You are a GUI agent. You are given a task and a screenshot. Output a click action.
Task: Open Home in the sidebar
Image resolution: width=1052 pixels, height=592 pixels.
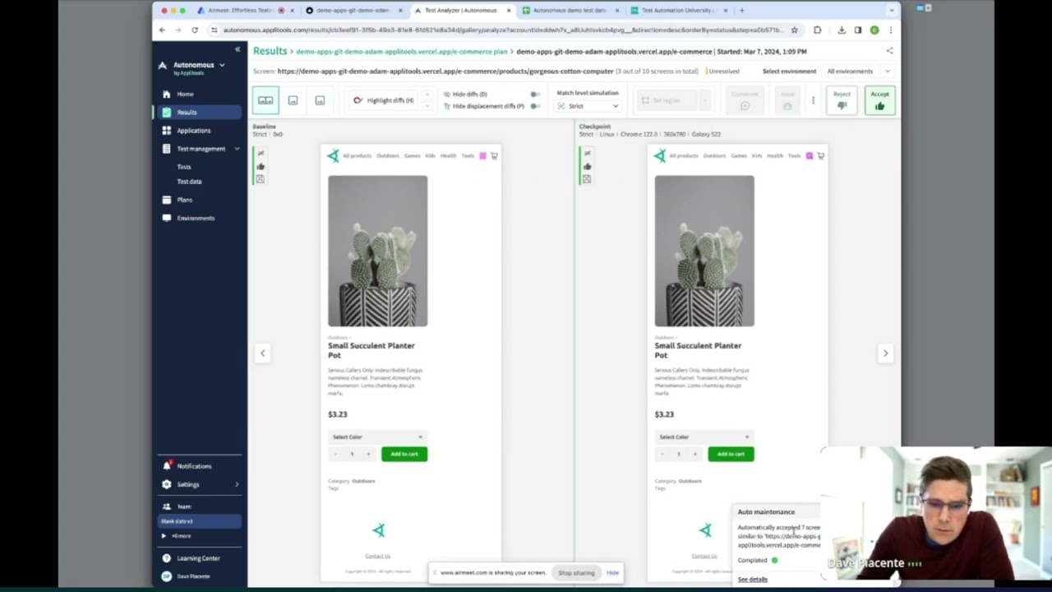185,94
